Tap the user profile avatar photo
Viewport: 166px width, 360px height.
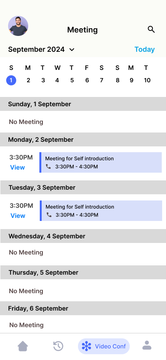point(18,26)
